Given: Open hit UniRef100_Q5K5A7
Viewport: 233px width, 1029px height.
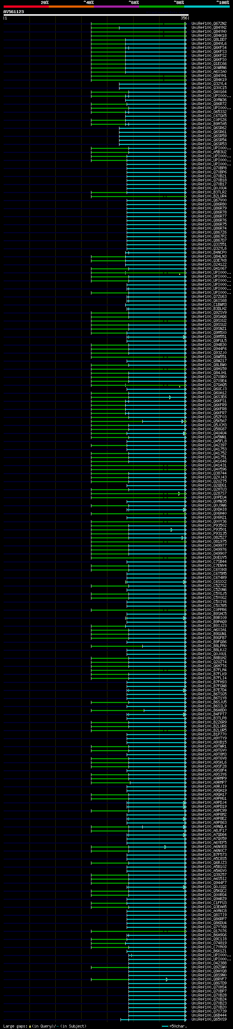Looking at the screenshot, I should tap(209, 421).
